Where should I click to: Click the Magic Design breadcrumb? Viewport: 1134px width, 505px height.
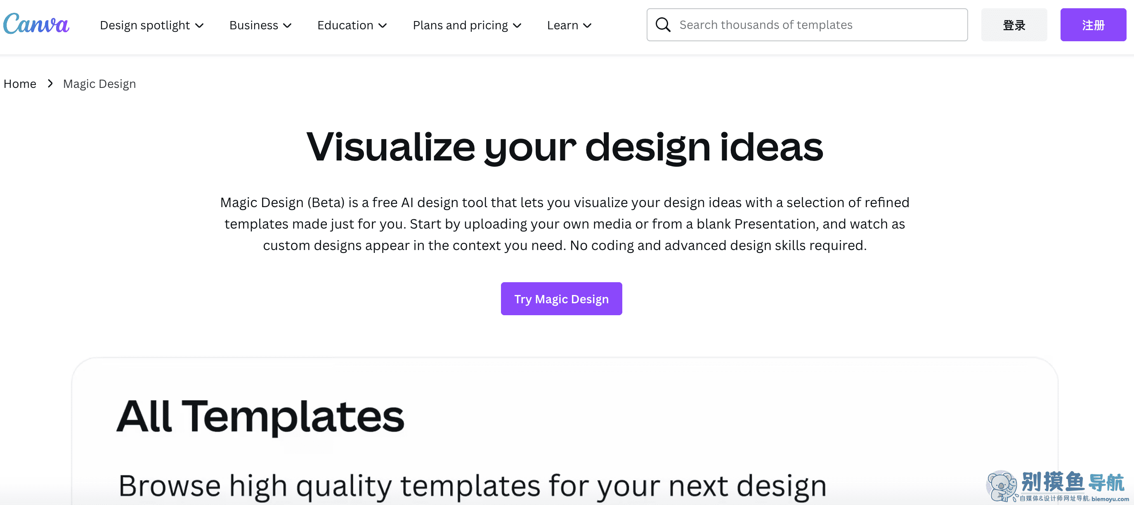tap(99, 84)
